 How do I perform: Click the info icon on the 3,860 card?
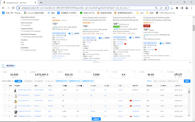click(x=107, y=72)
